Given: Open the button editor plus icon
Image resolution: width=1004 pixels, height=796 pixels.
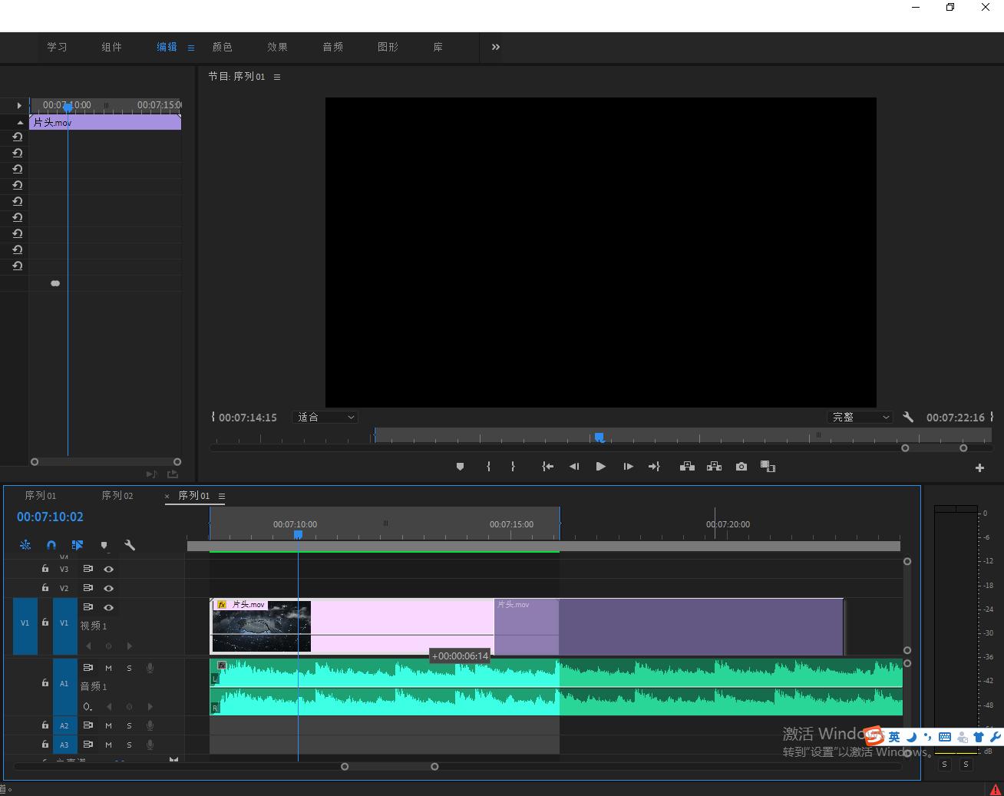Looking at the screenshot, I should [979, 467].
